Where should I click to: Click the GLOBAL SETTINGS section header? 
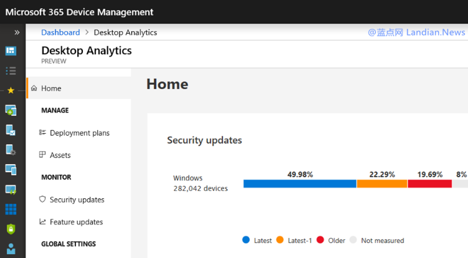point(69,244)
